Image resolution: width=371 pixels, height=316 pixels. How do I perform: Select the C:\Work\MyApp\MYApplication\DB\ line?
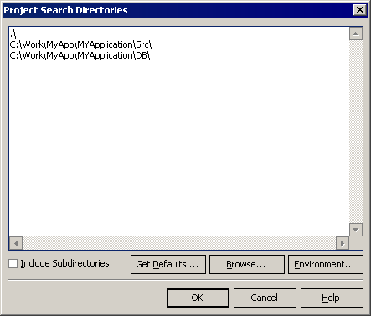(80, 55)
